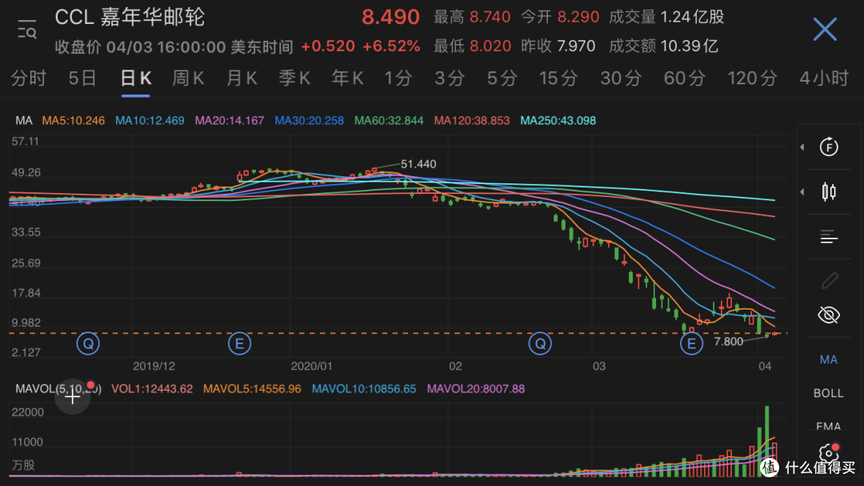Open indicator settings gear icon
The width and height of the screenshot is (864, 486).
[x=829, y=453]
